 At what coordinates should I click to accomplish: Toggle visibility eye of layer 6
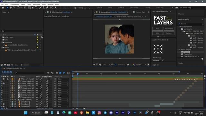pos(2,90)
